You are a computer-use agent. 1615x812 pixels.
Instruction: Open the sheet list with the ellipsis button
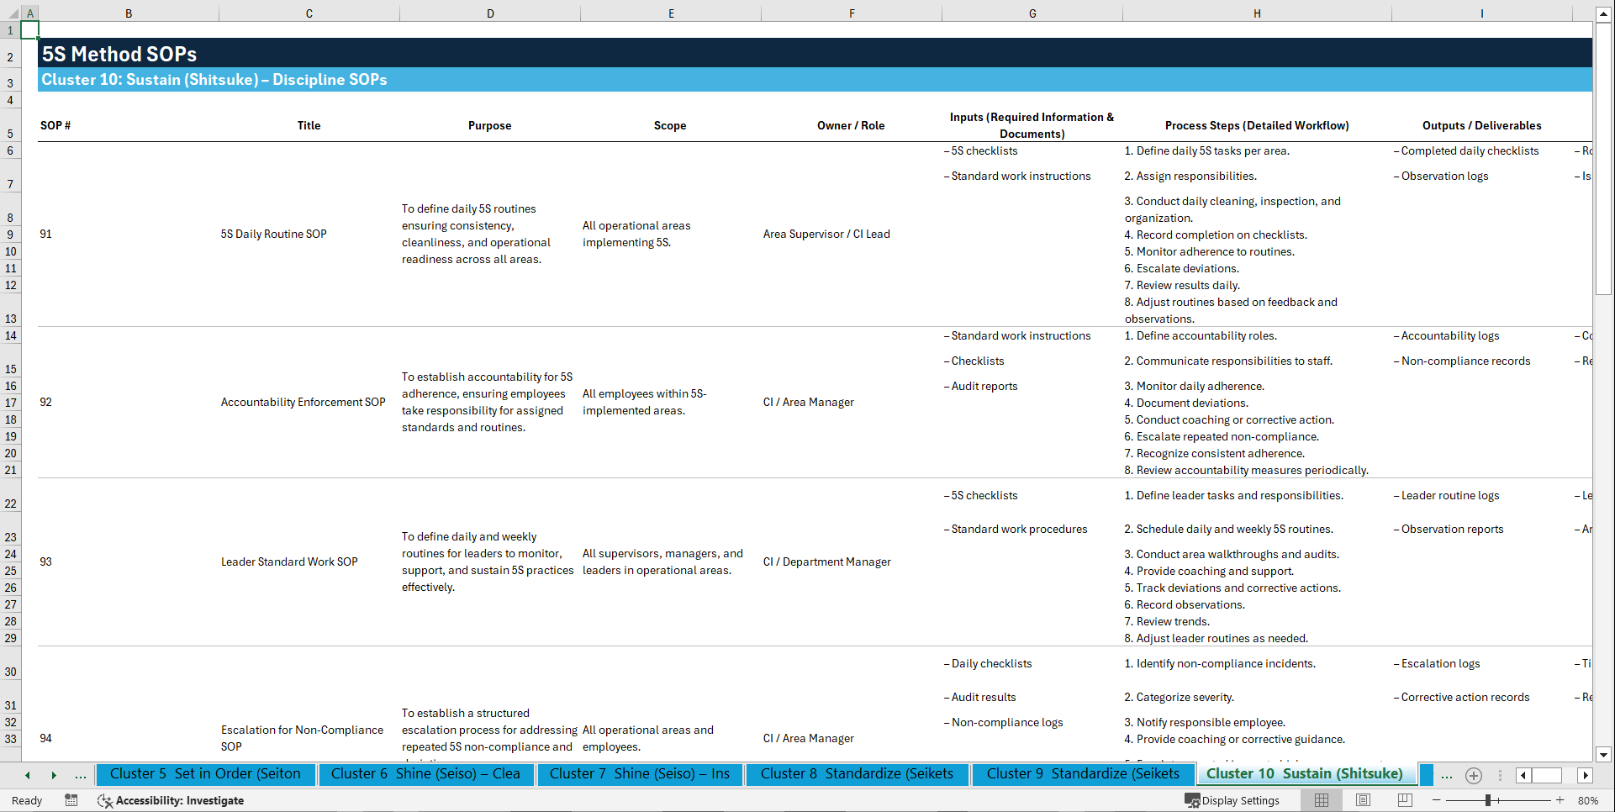point(1447,775)
